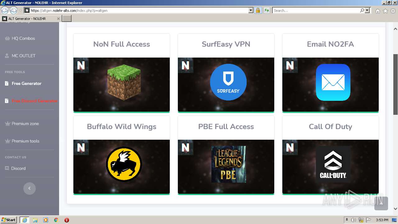398x224 pixels.
Task: Open MC OUTLET in sidebar
Action: [24, 56]
